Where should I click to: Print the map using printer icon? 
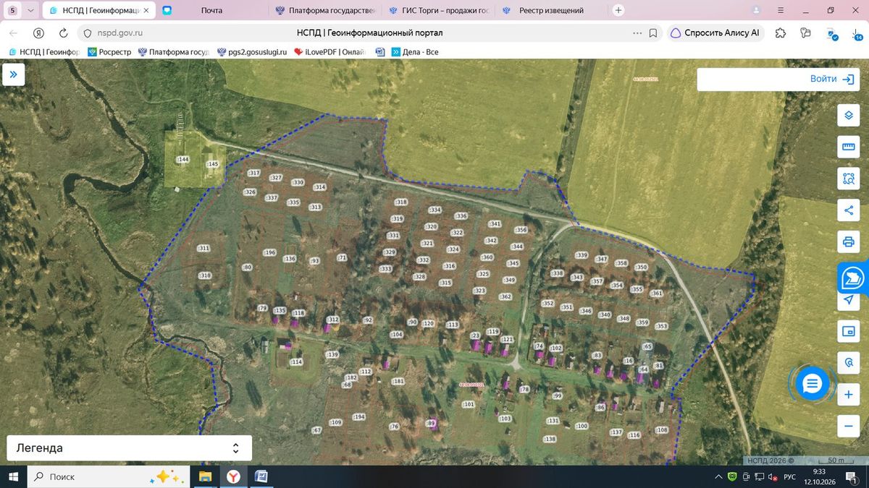[848, 241]
